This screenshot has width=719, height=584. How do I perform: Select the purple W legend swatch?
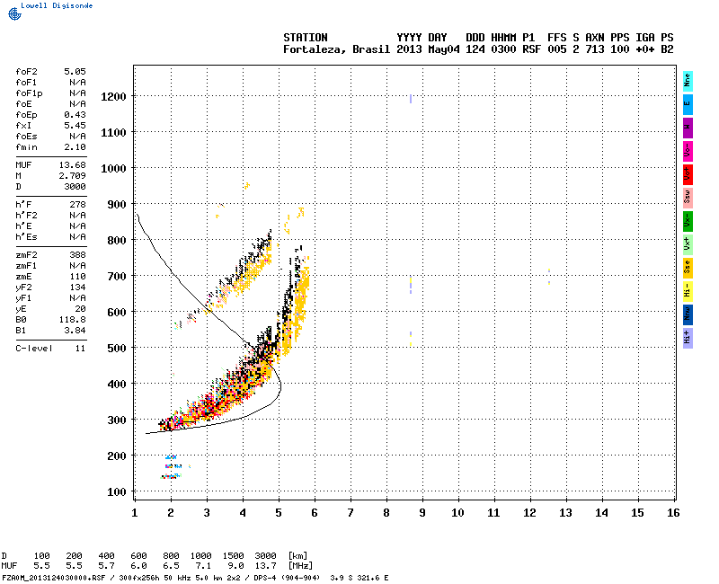tap(688, 128)
